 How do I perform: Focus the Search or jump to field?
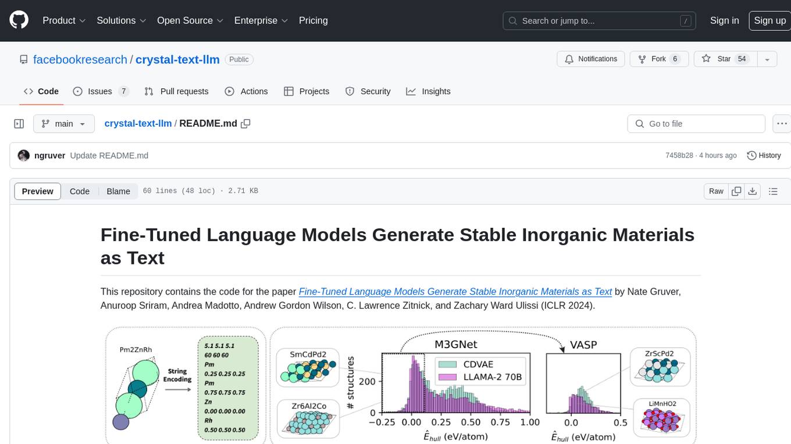pyautogui.click(x=600, y=20)
